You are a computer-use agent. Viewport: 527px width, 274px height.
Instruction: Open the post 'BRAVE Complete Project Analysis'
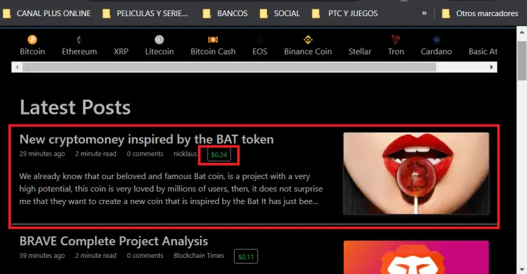(x=114, y=241)
